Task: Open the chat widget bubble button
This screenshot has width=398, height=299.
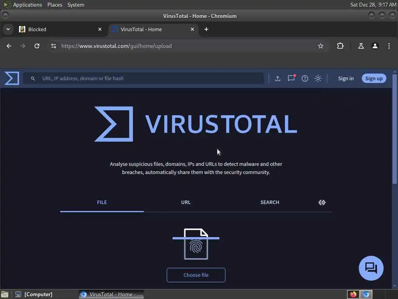Action: click(x=371, y=268)
